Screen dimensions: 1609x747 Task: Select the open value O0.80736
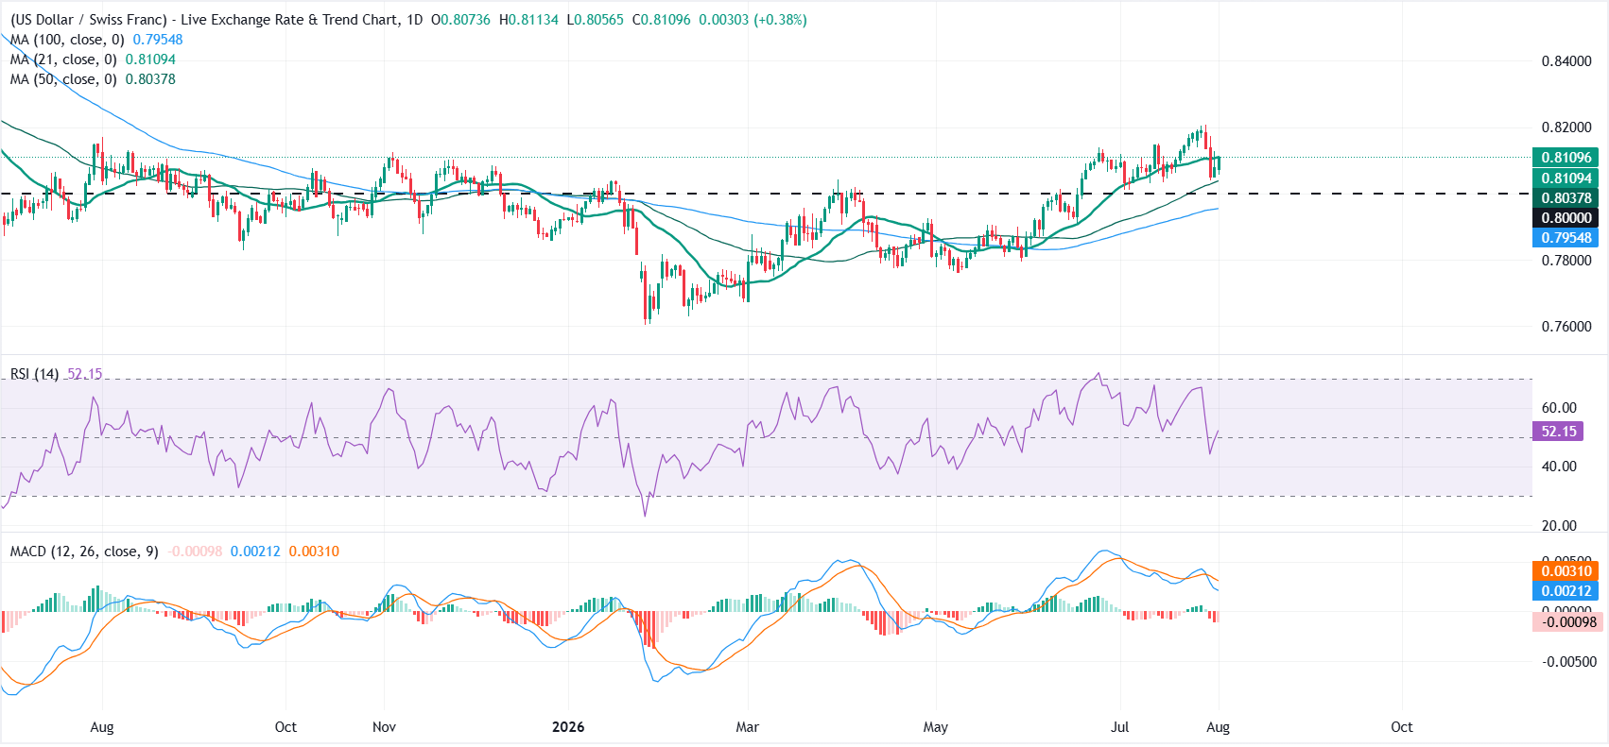pos(460,20)
